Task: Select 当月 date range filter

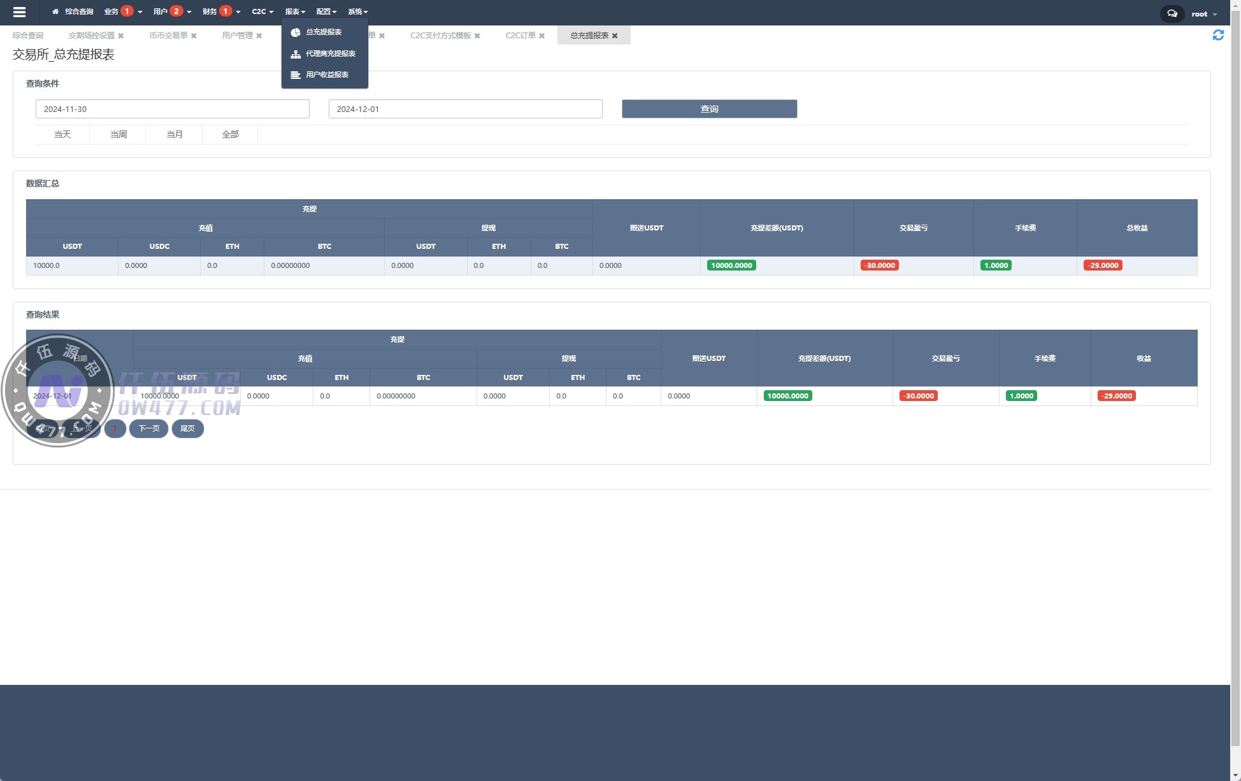Action: pos(174,134)
